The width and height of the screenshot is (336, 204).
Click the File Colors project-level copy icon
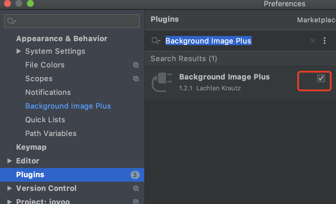[136, 65]
